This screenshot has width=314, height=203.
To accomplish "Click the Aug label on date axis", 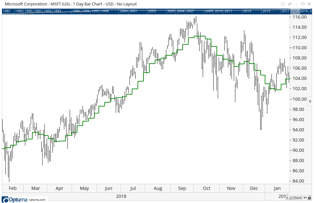I will click(x=158, y=188).
